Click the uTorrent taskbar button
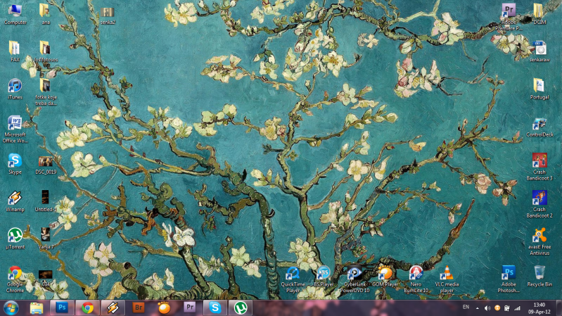The height and width of the screenshot is (316, 562). click(241, 308)
